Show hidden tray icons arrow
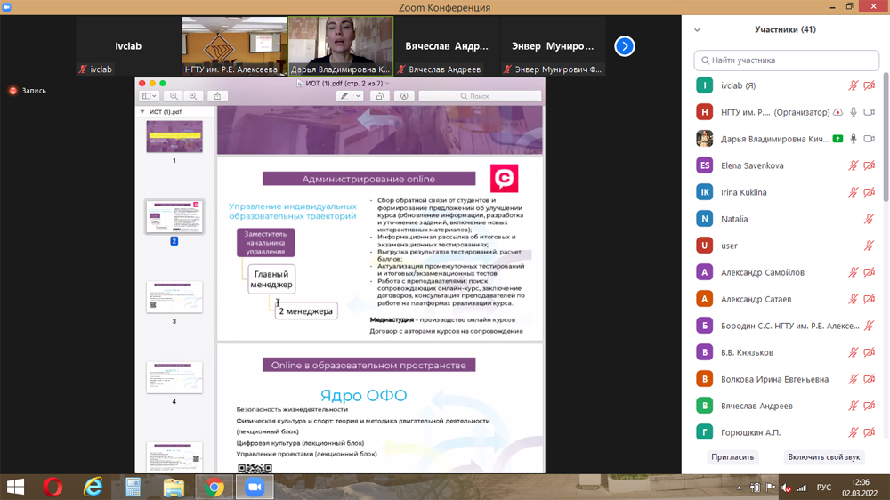Image resolution: width=890 pixels, height=500 pixels. (x=739, y=488)
